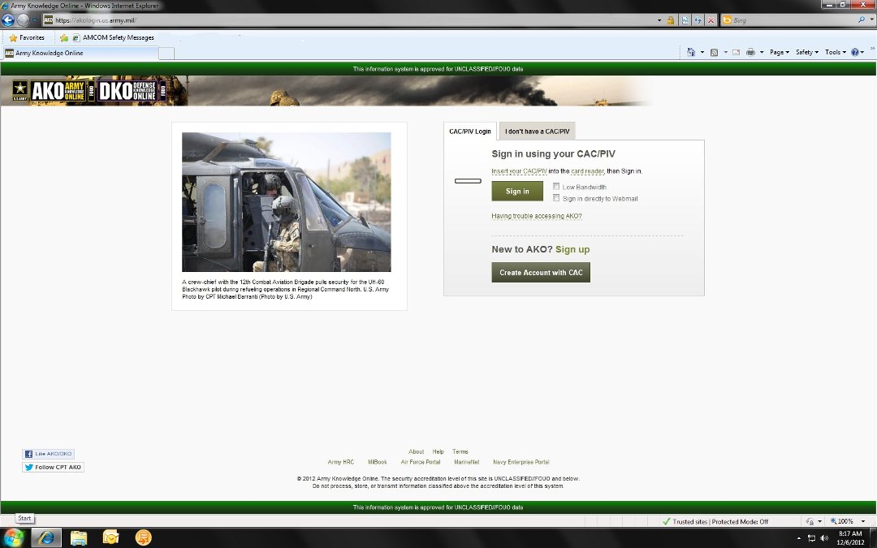Open the Help footer link

click(x=438, y=451)
